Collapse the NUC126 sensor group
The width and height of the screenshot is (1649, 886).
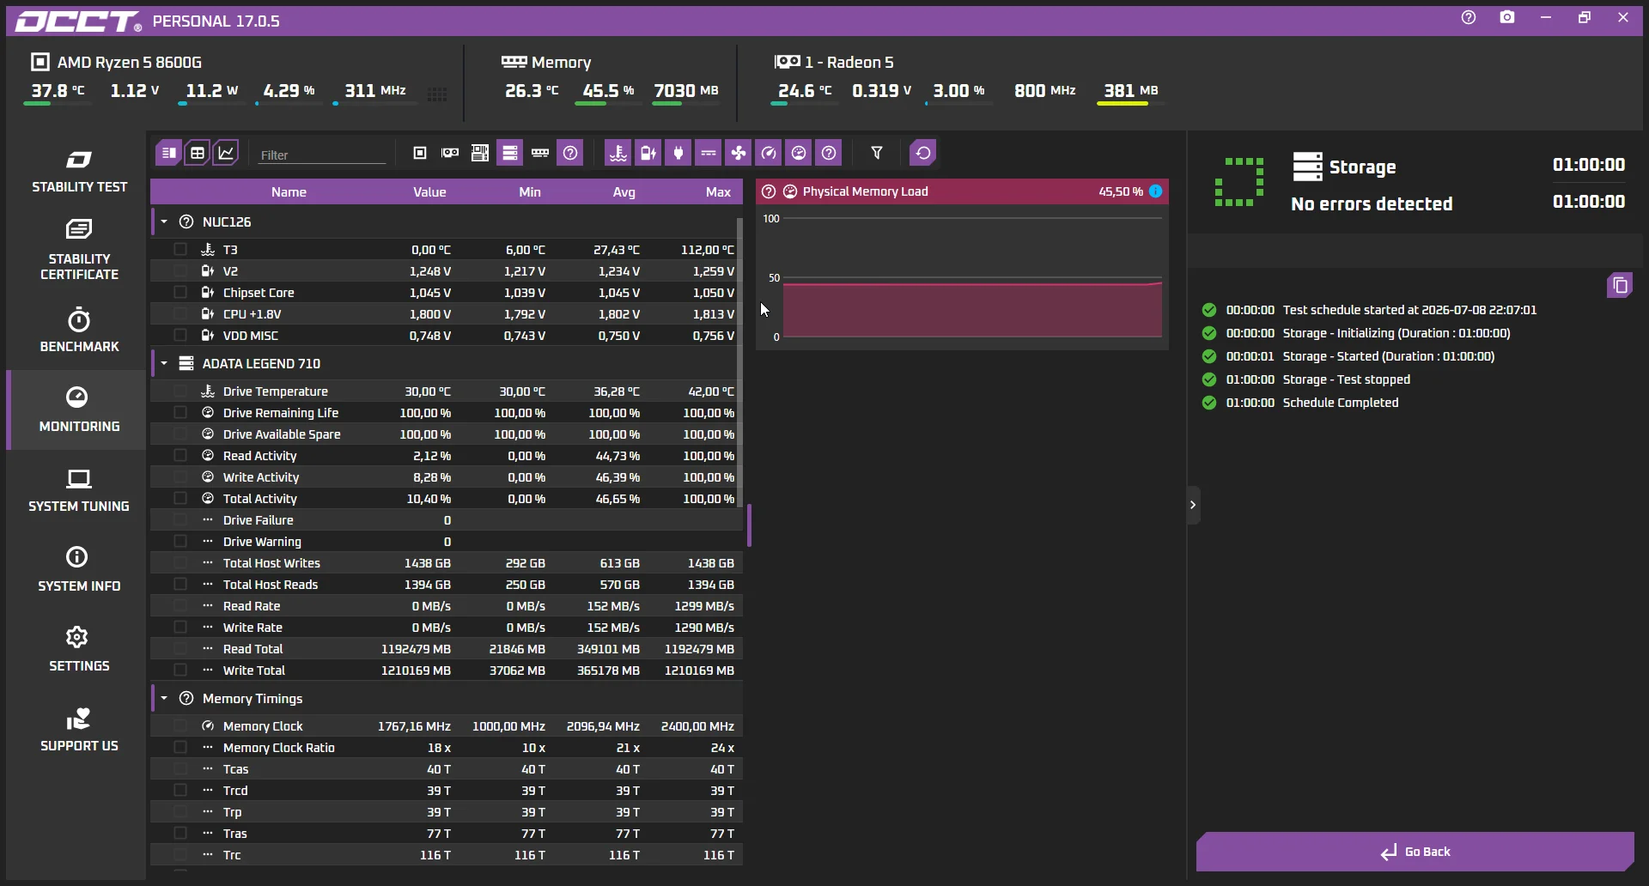point(164,221)
